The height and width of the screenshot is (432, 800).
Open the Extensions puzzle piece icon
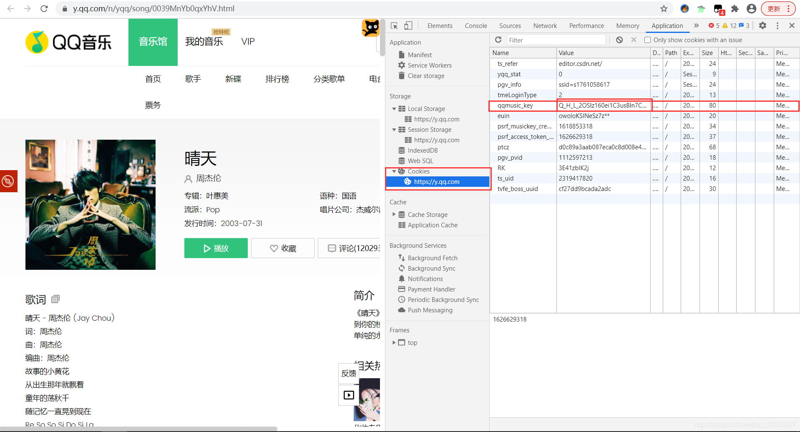pyautogui.click(x=735, y=8)
